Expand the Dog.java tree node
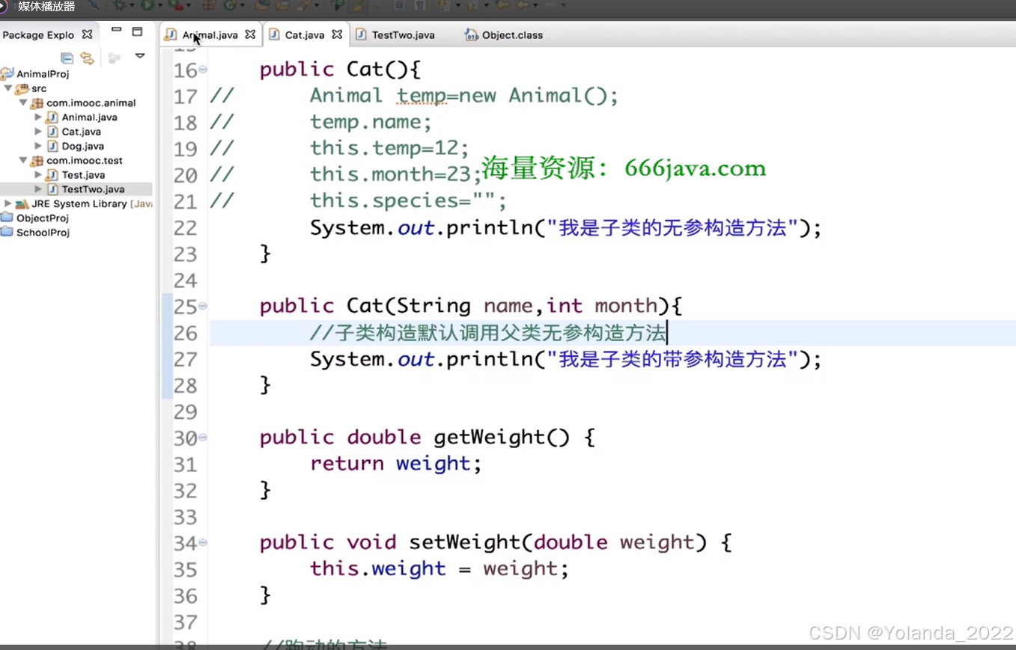The width and height of the screenshot is (1016, 650). pyautogui.click(x=38, y=146)
